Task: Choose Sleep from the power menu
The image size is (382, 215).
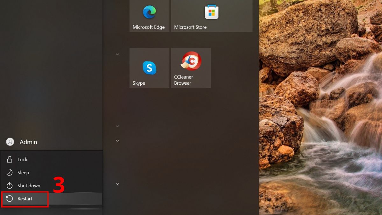Action: pyautogui.click(x=52, y=173)
